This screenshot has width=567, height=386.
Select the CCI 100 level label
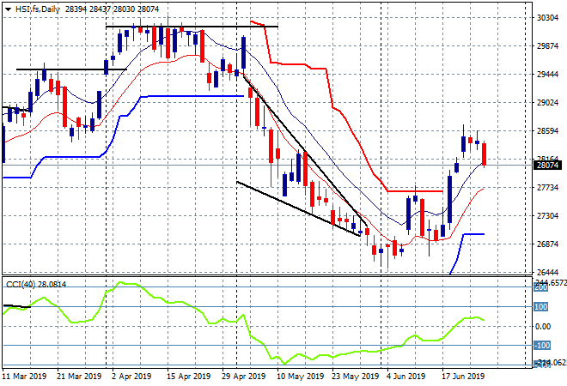[541, 307]
